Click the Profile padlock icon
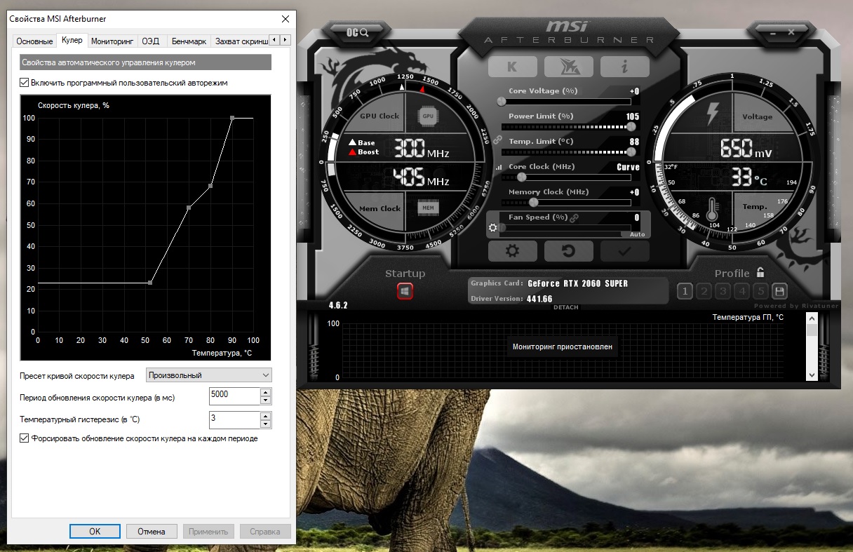 (x=760, y=273)
